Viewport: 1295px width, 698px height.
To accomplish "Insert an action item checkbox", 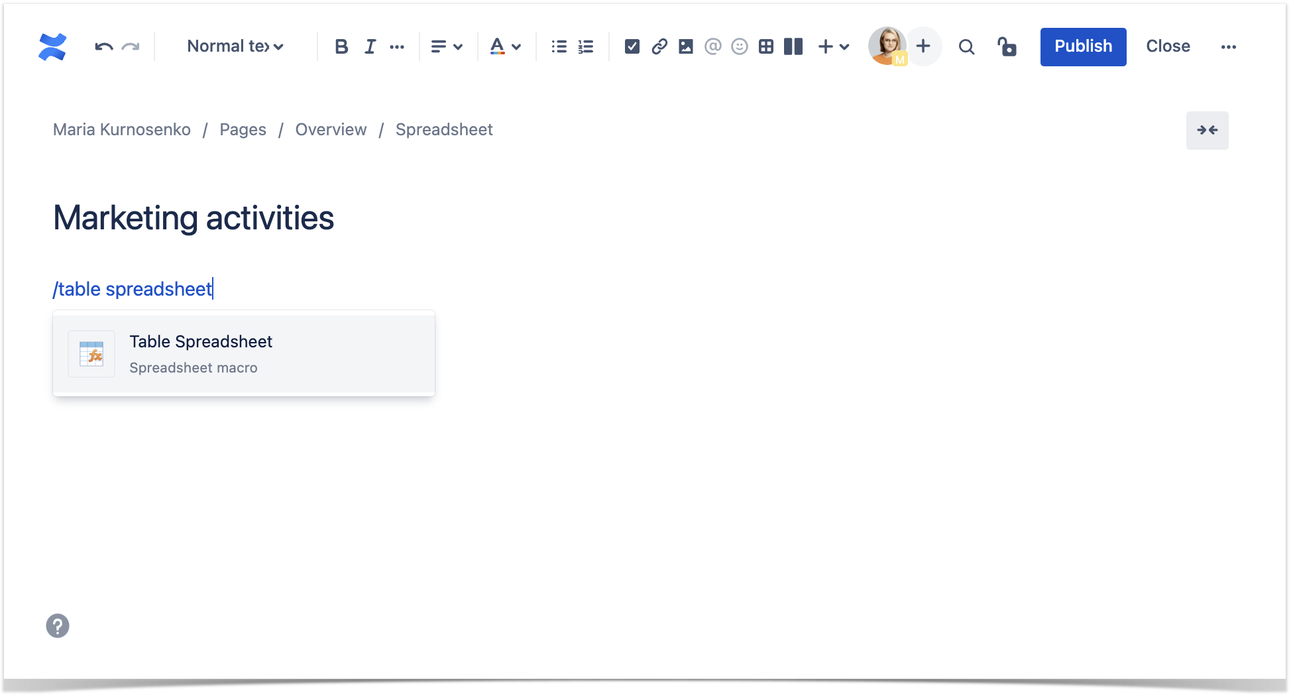I will [x=632, y=46].
